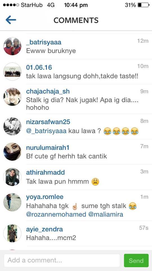Tap yoya.romlee profile thumbnail
Screen dimensions: 152x271
point(12,202)
